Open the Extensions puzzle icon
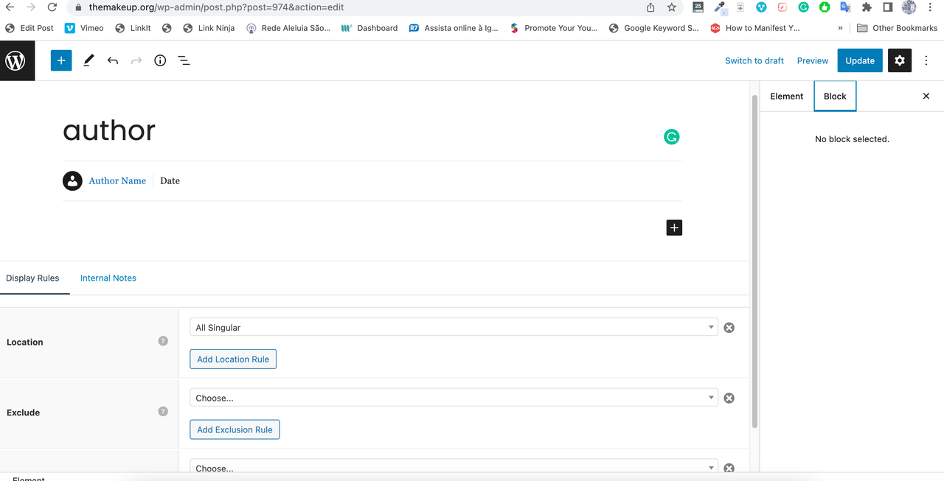Viewport: 944px width, 481px height. point(867,7)
